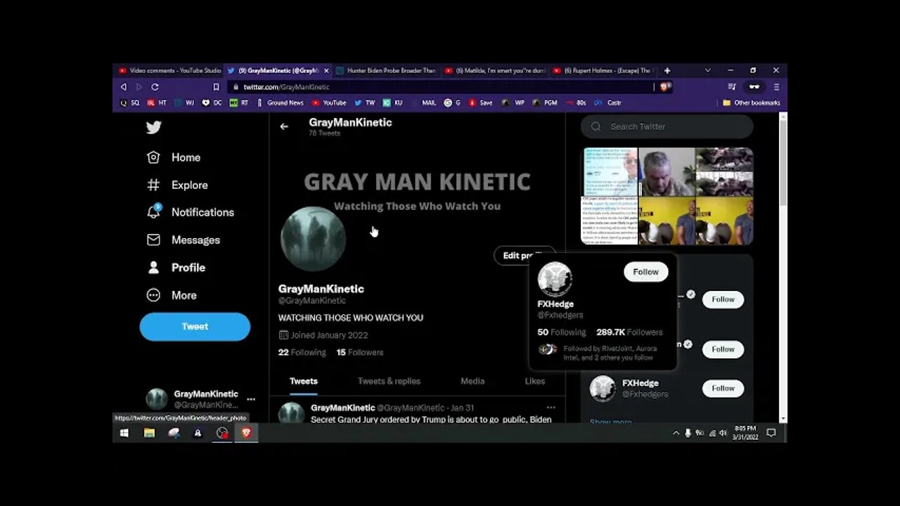Switch to Video comments YouTube Studio tab
The image size is (900, 506).
click(169, 70)
